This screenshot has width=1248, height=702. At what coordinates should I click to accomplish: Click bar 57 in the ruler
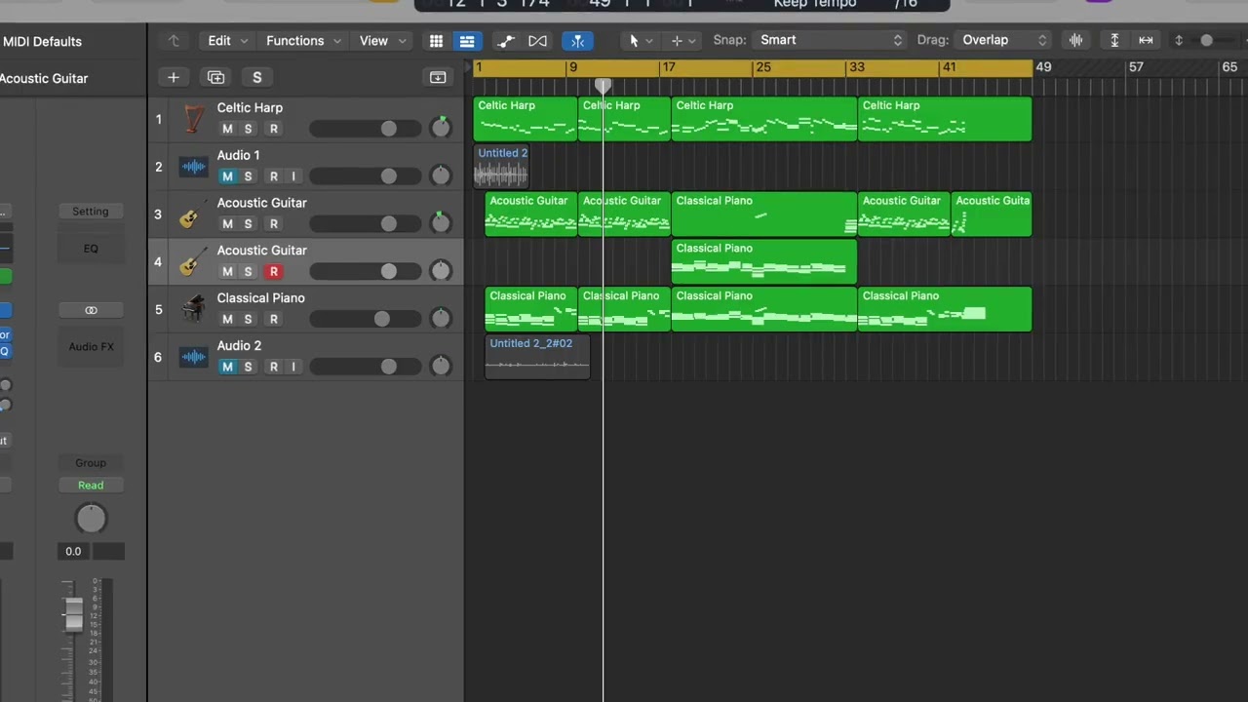[1136, 67]
